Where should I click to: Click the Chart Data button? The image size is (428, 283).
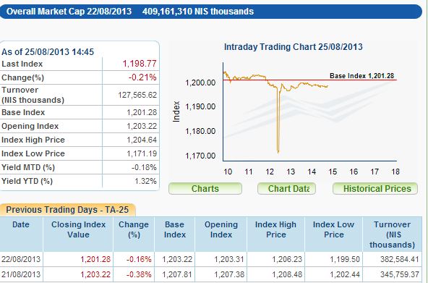coord(286,188)
